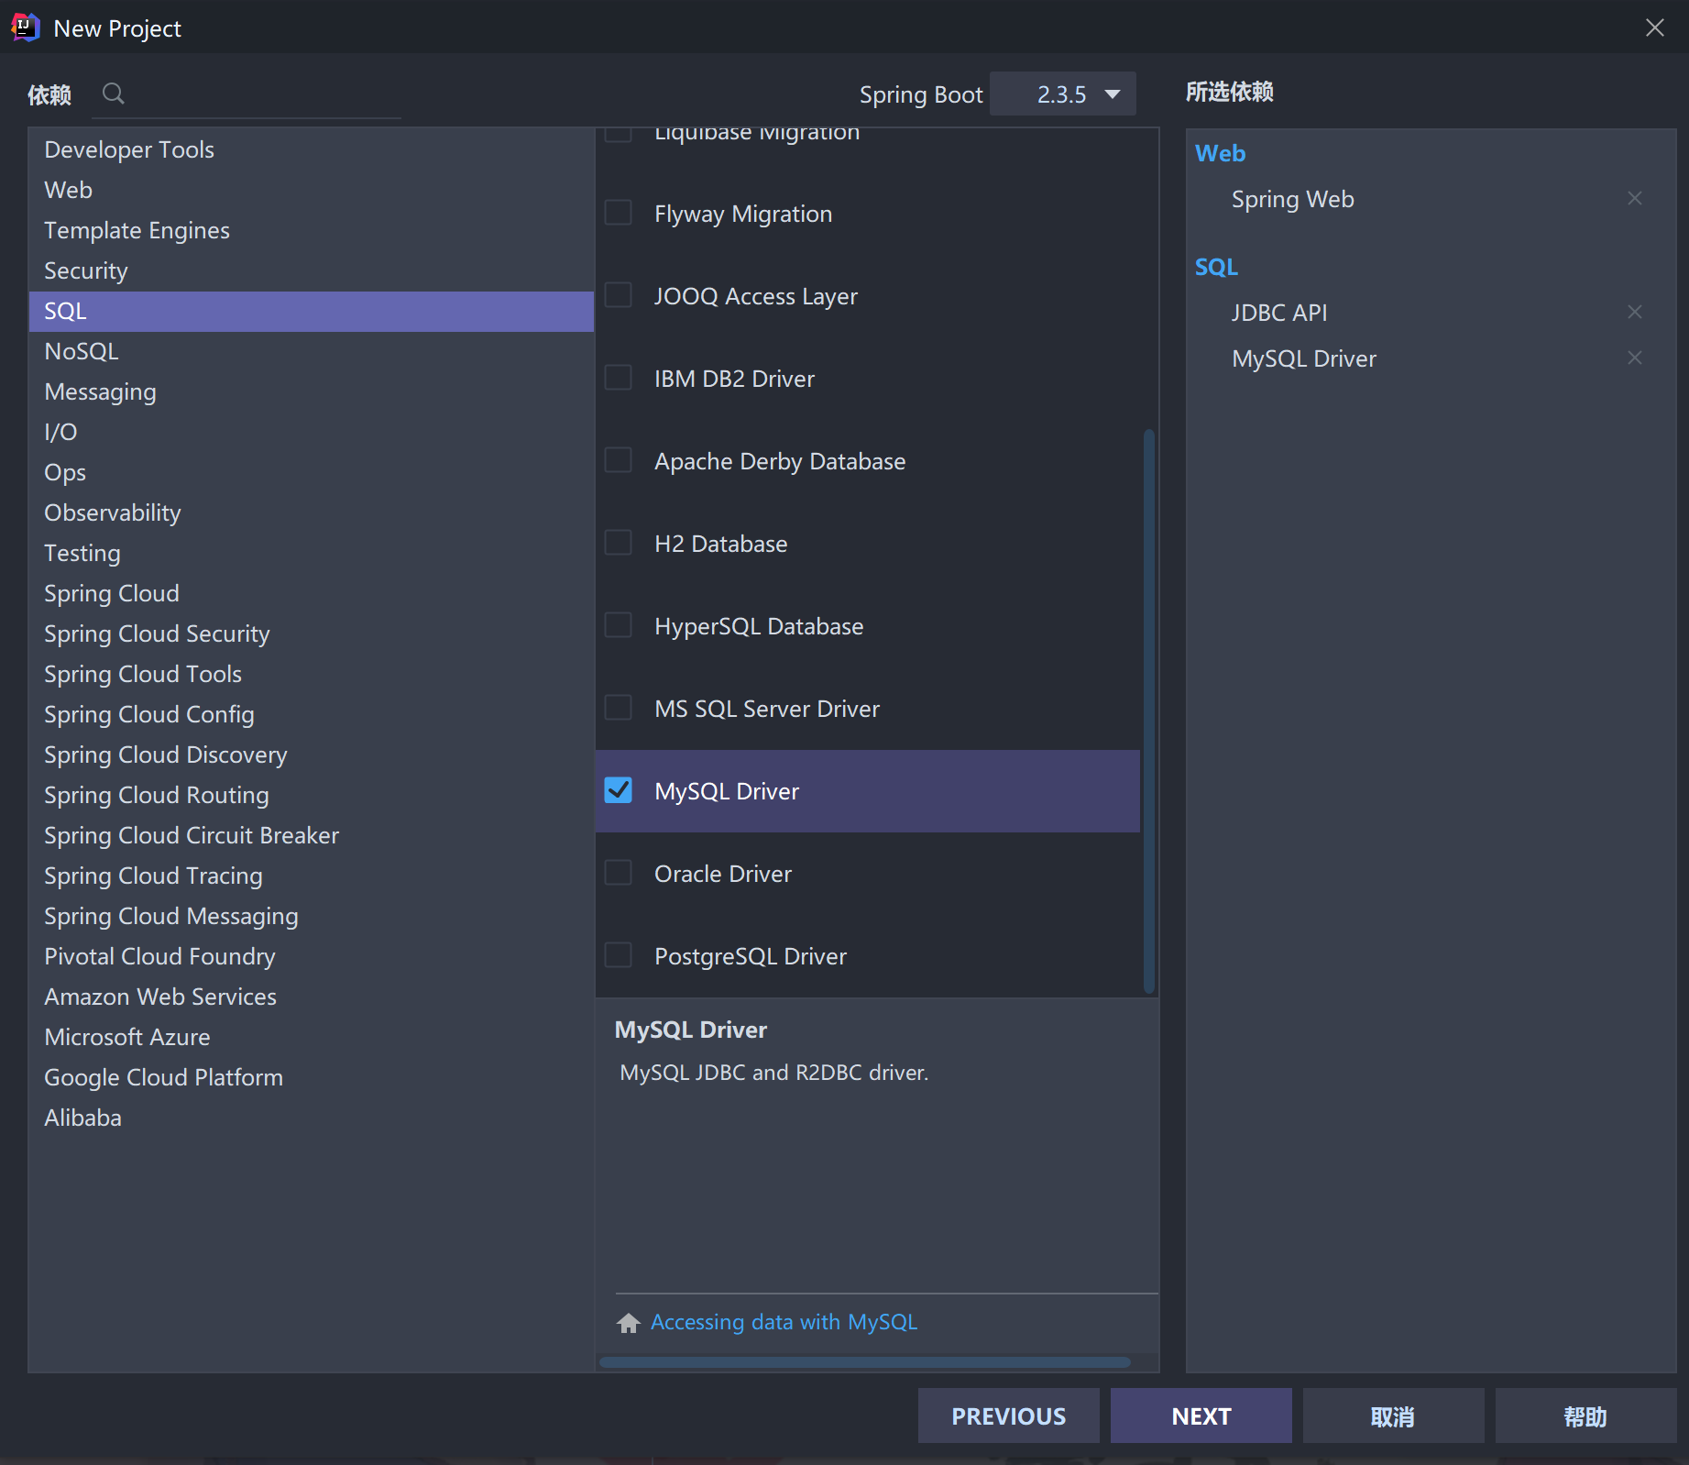Open Google Cloud Platform category
1689x1465 pixels.
click(x=312, y=1077)
